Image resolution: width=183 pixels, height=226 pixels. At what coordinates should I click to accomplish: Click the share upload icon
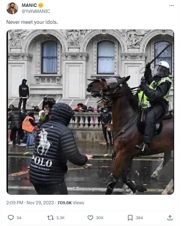170,218
